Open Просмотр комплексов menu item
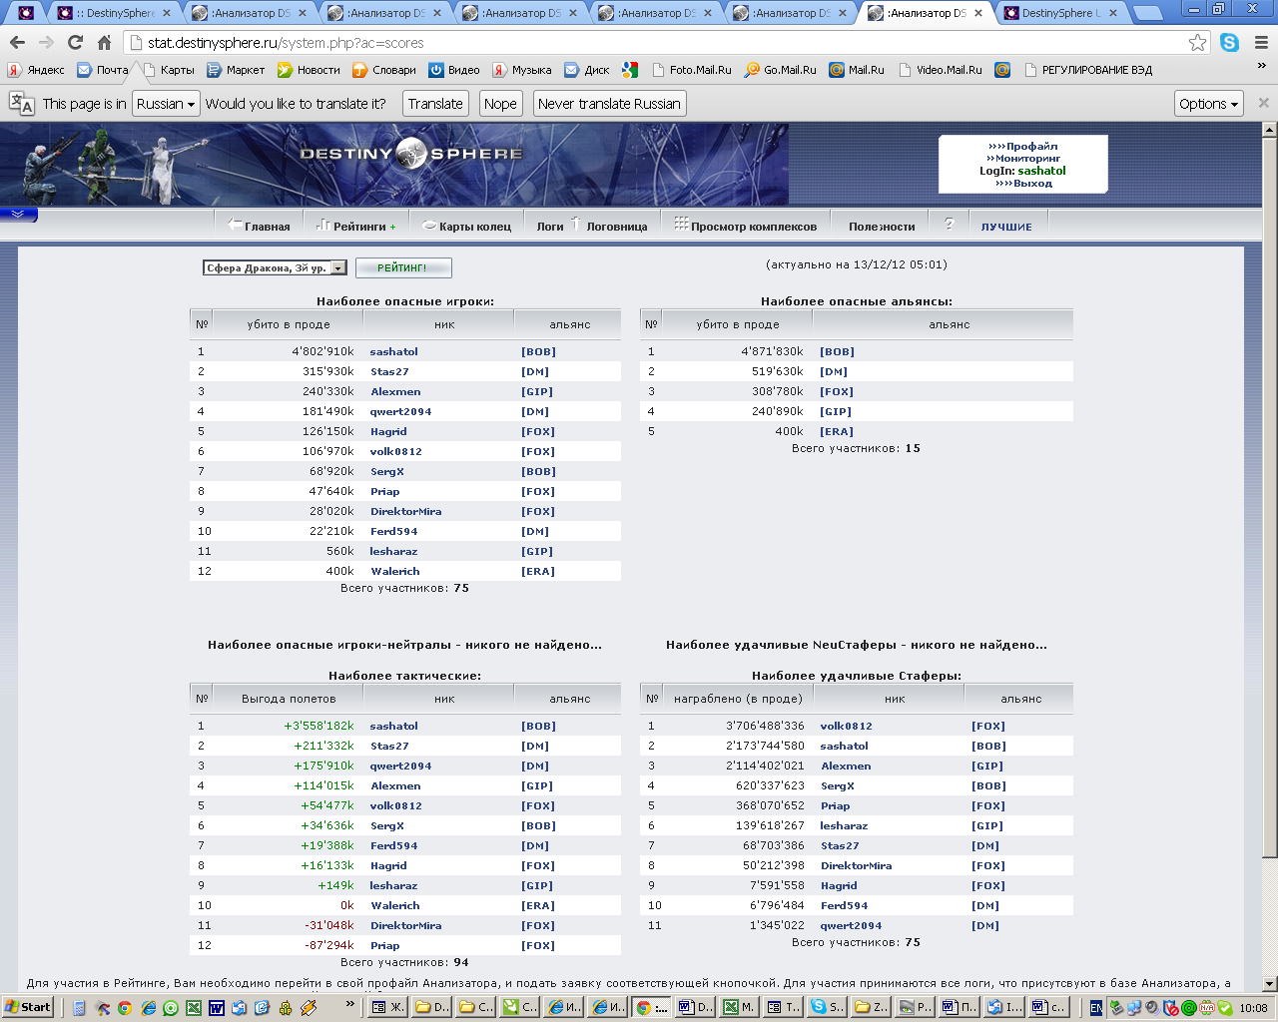The height and width of the screenshot is (1022, 1278). point(752,227)
